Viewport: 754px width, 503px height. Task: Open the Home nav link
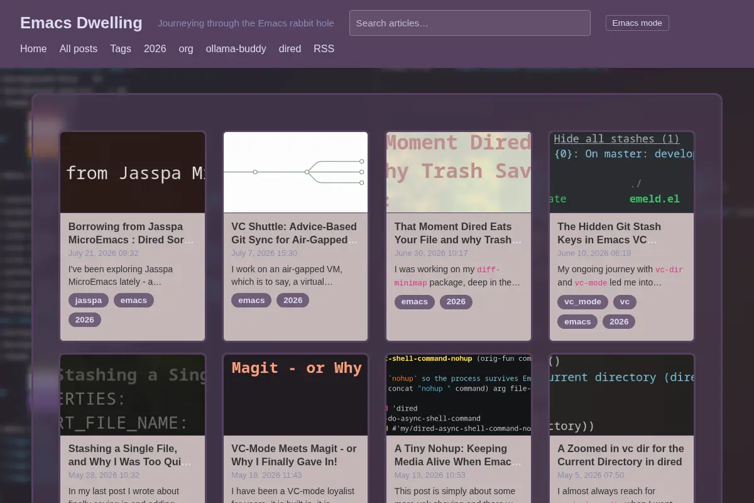coord(33,48)
